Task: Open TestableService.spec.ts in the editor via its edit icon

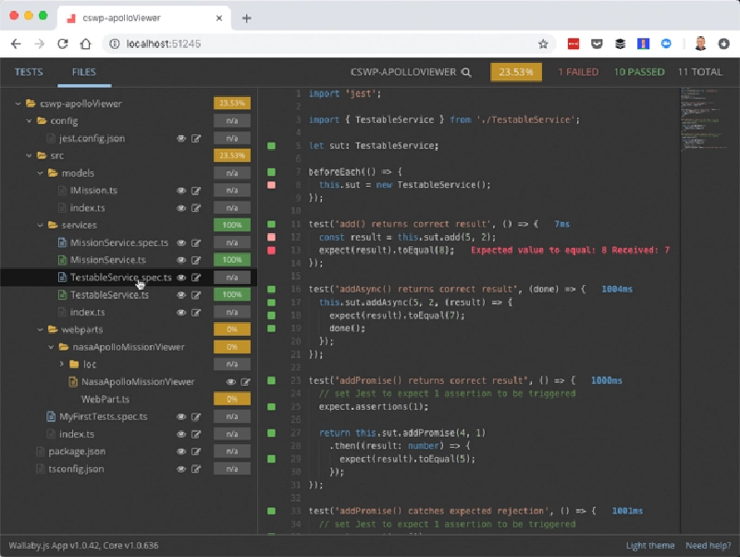Action: (x=198, y=277)
